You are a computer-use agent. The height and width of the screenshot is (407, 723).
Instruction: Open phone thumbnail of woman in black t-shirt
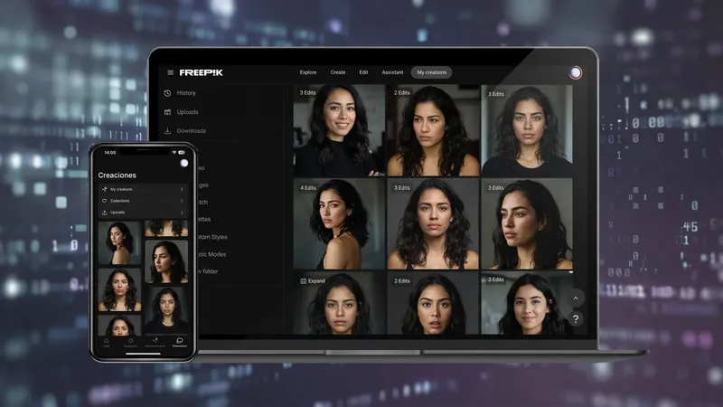pyautogui.click(x=166, y=310)
